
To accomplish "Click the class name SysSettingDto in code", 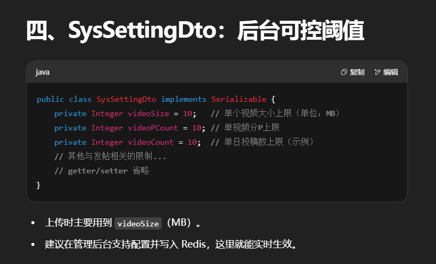I will click(x=126, y=99).
